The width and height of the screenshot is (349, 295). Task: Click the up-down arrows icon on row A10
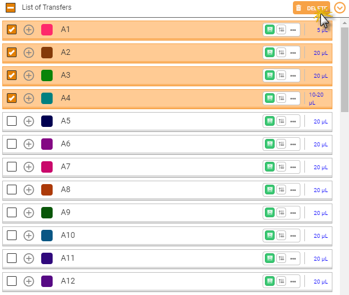tap(281, 236)
